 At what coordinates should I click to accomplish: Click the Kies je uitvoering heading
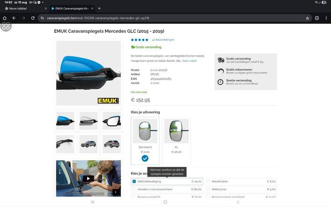(x=145, y=112)
